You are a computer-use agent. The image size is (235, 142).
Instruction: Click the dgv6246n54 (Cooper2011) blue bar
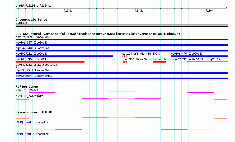(121, 78)
